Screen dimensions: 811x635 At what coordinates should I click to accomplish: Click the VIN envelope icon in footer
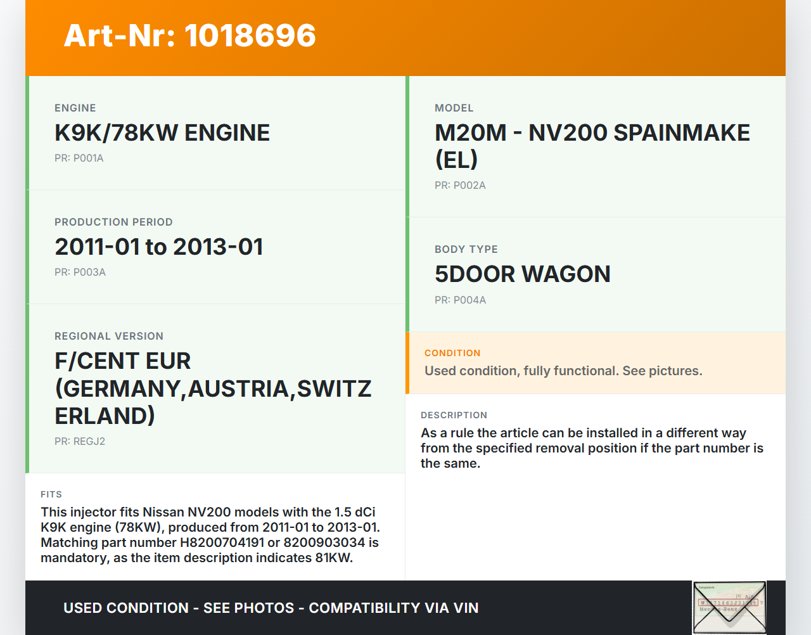tap(729, 607)
